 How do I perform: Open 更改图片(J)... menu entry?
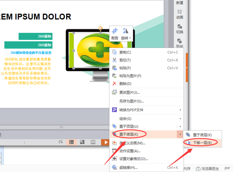point(146,92)
